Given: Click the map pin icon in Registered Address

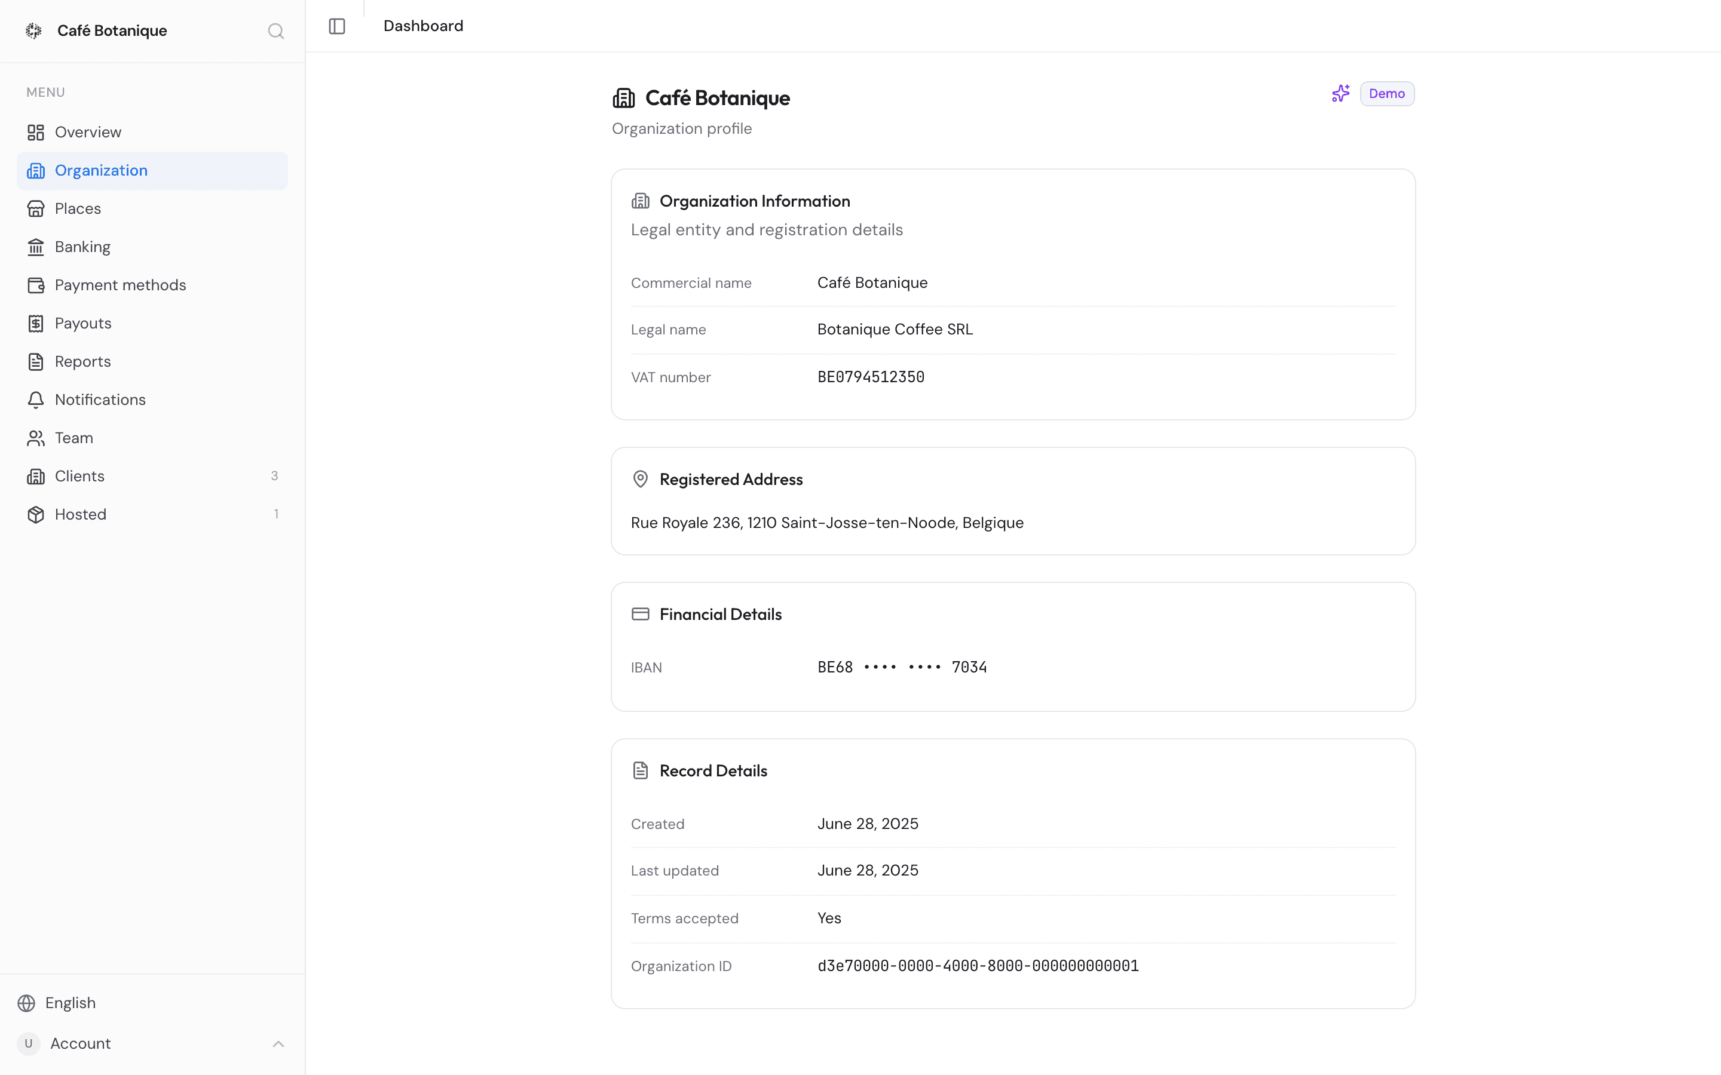Looking at the screenshot, I should (640, 479).
